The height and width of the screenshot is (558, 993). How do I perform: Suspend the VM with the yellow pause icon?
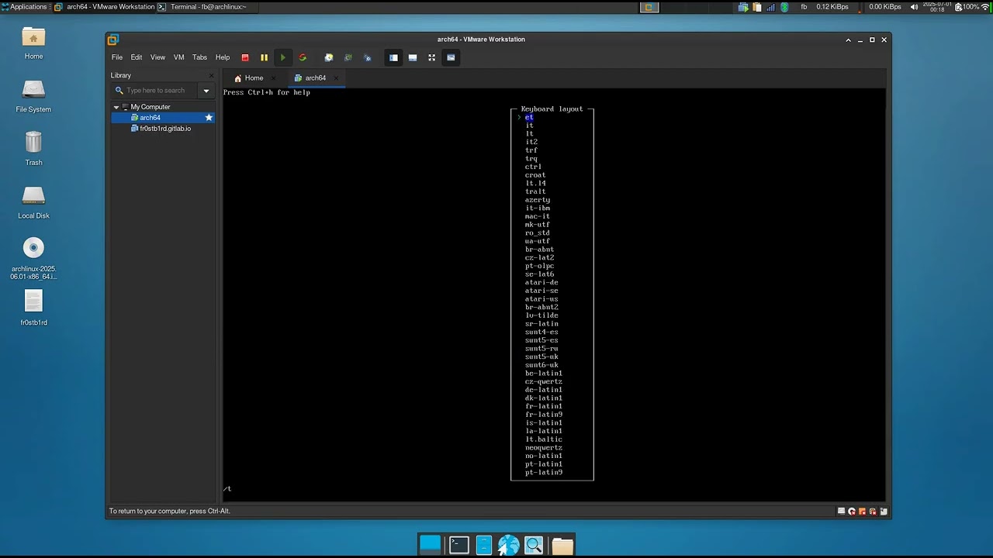click(x=264, y=57)
